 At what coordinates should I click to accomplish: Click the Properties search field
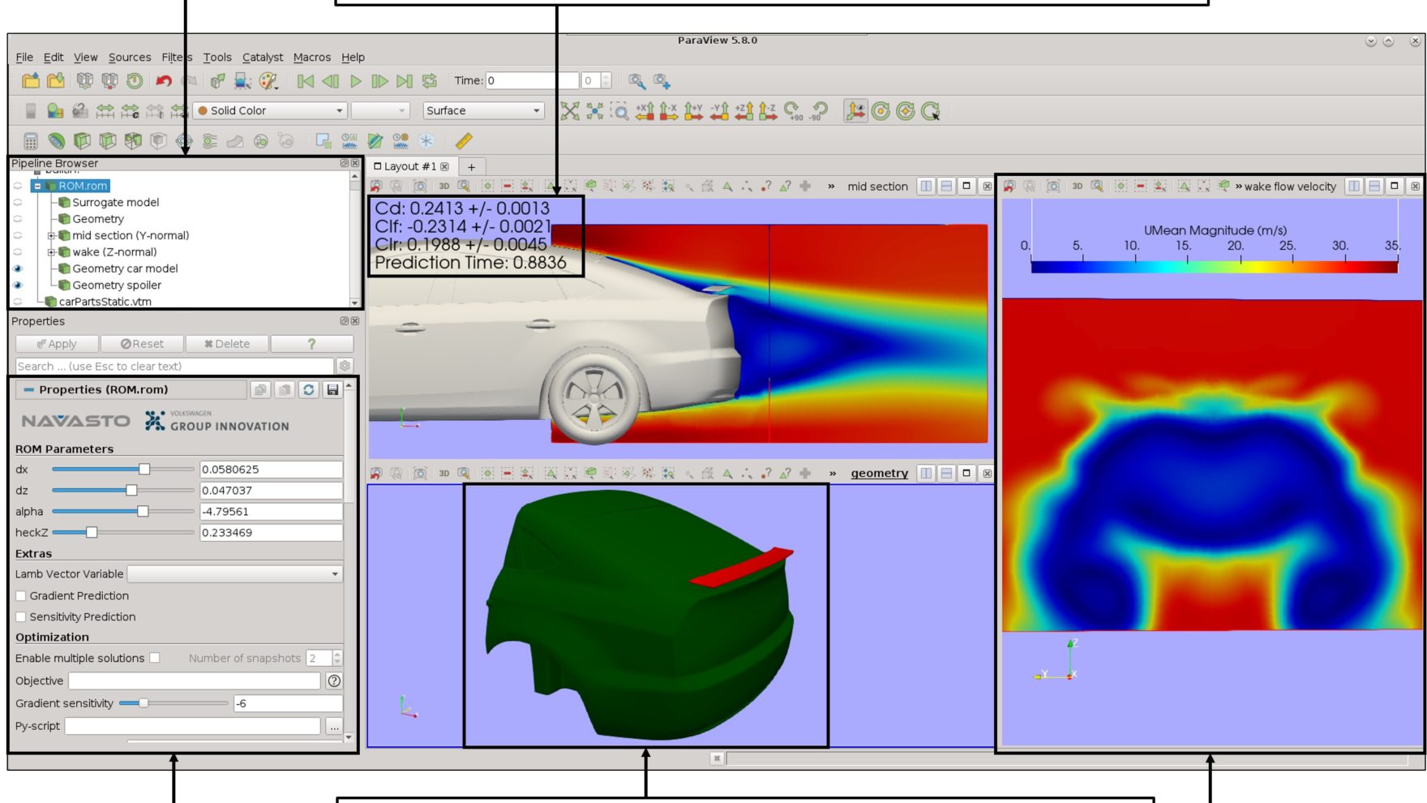click(174, 366)
